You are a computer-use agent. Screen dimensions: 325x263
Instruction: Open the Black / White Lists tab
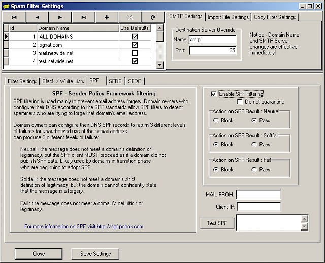click(63, 81)
